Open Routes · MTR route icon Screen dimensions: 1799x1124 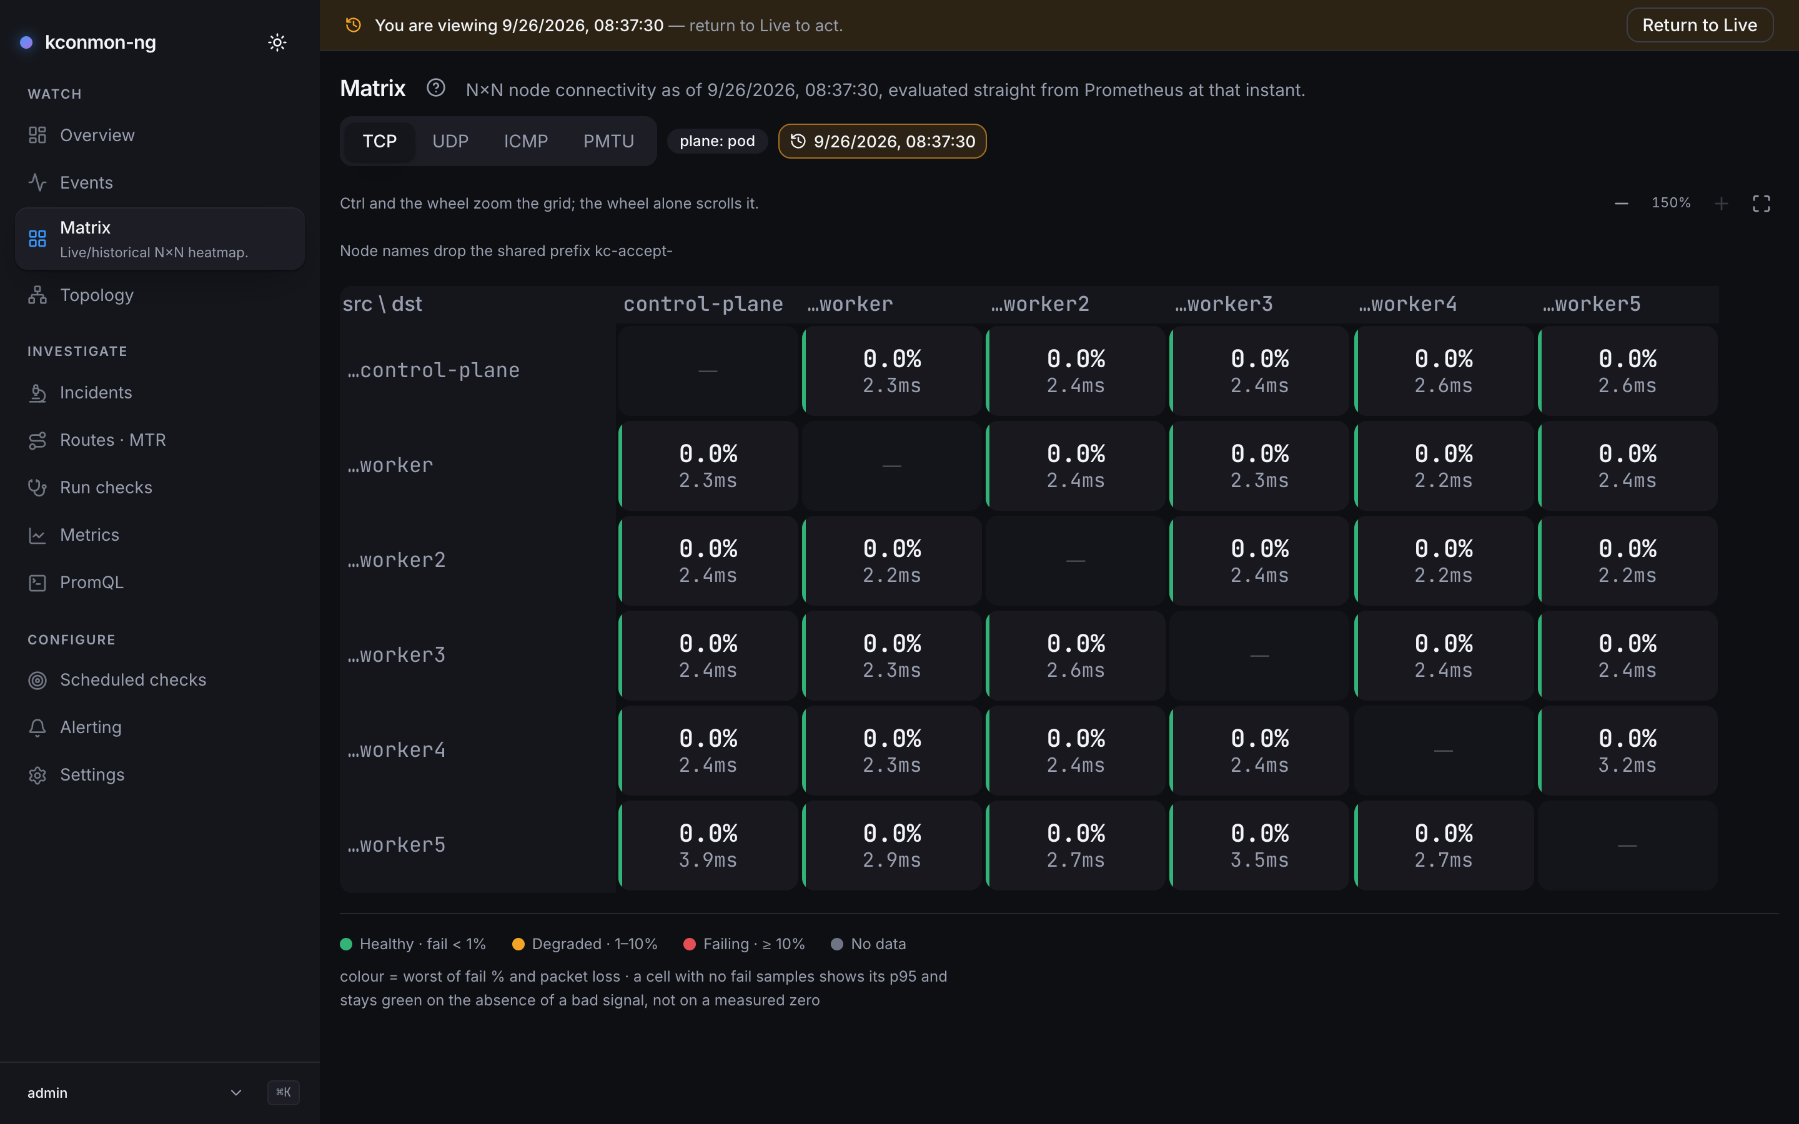tap(37, 440)
